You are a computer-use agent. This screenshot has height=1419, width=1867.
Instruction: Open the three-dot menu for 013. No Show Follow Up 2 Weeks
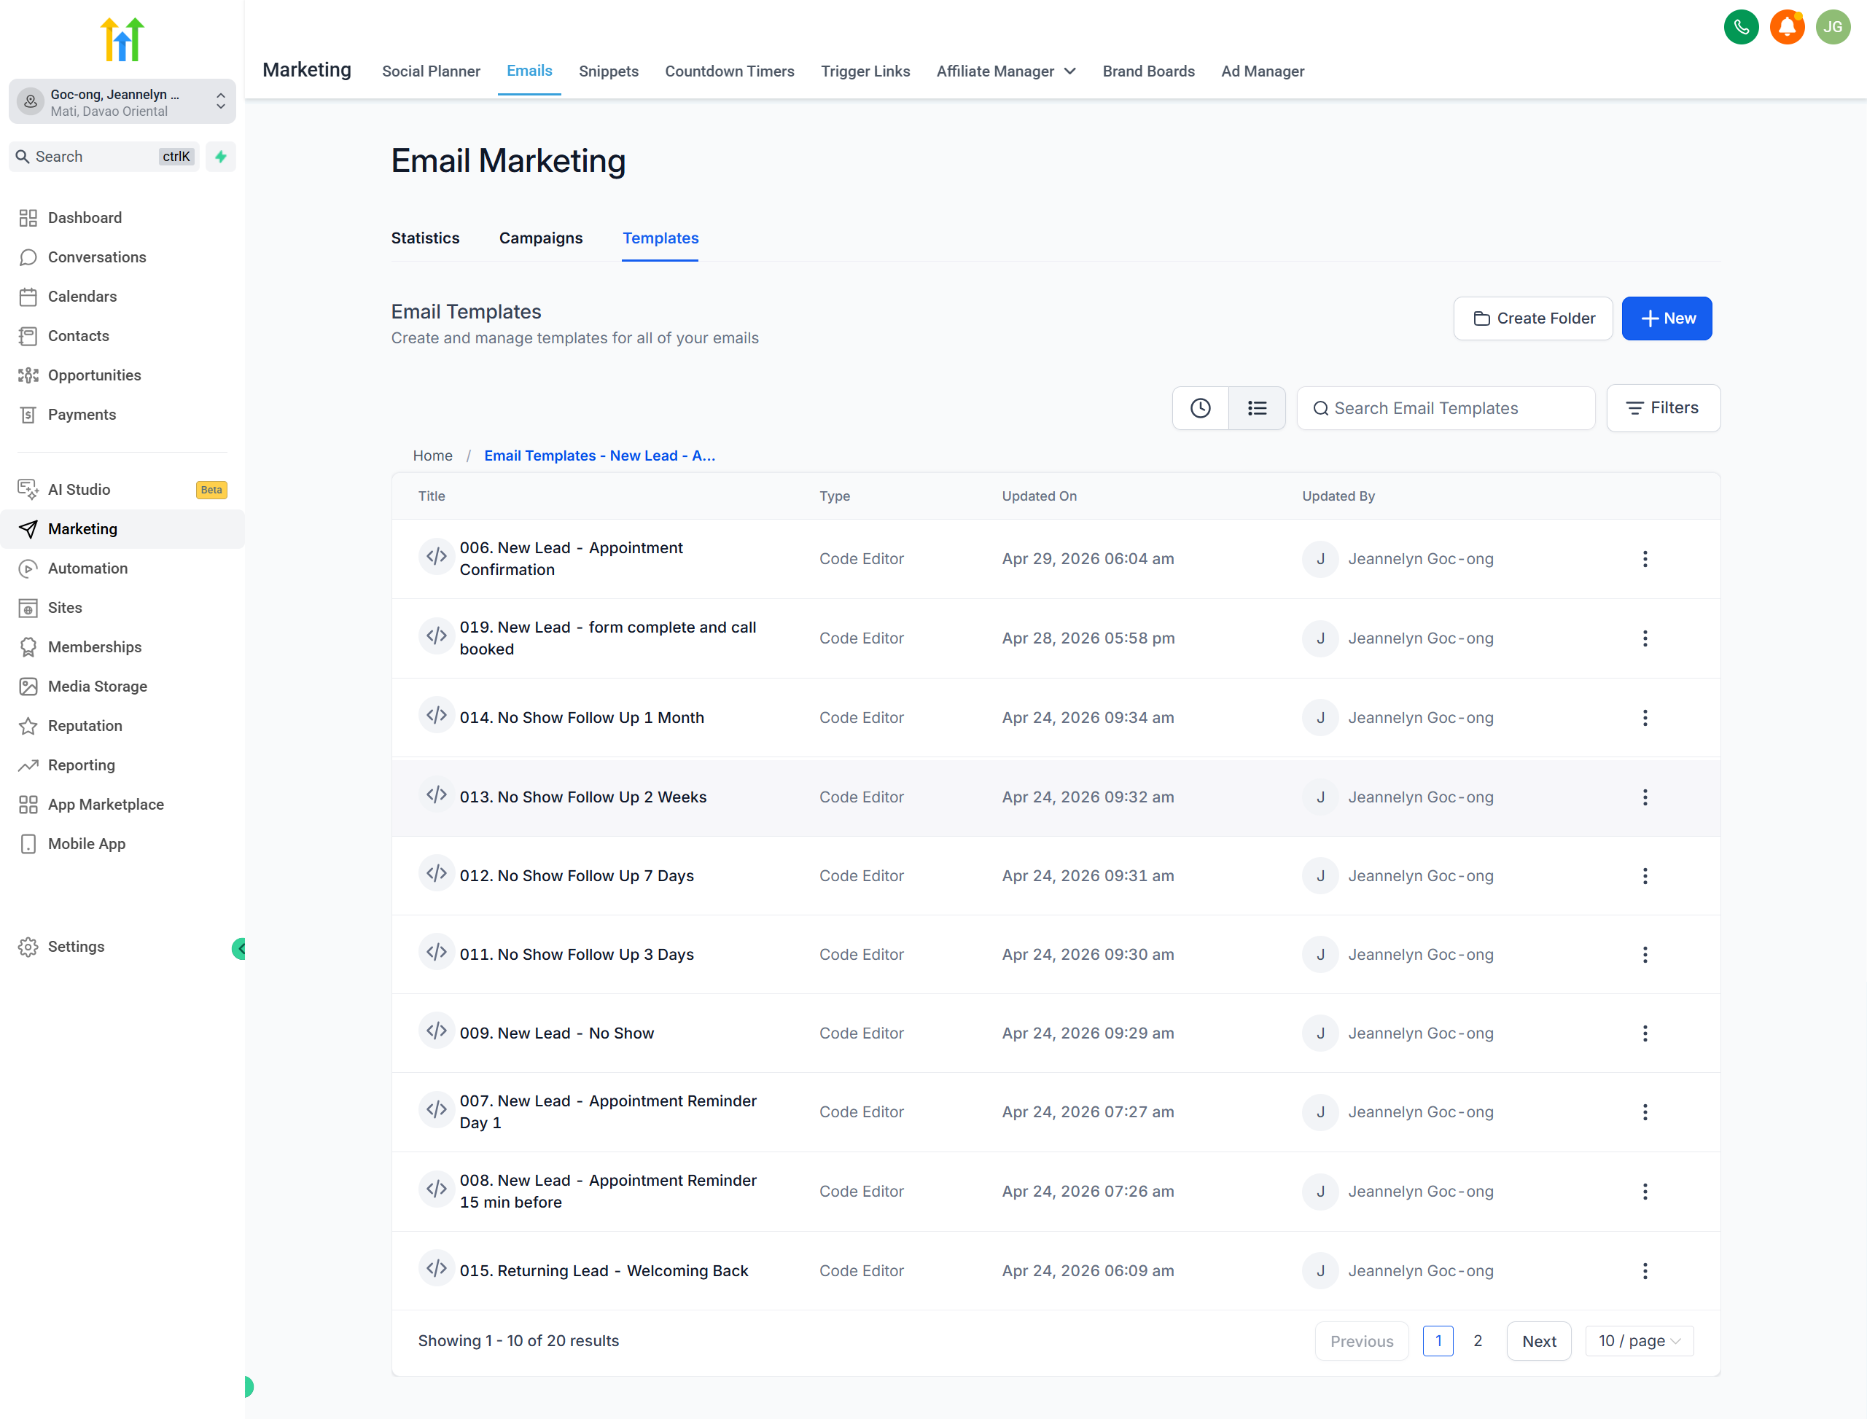click(x=1644, y=797)
